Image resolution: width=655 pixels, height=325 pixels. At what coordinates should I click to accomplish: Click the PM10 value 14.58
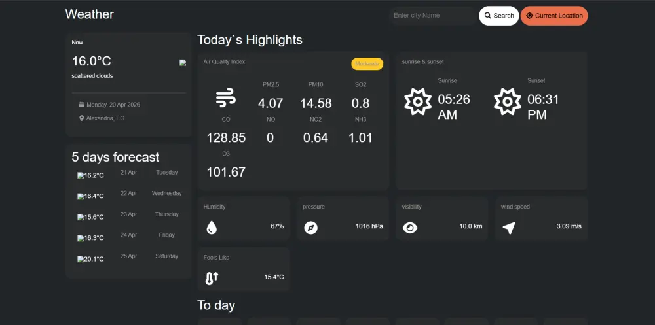coord(316,103)
